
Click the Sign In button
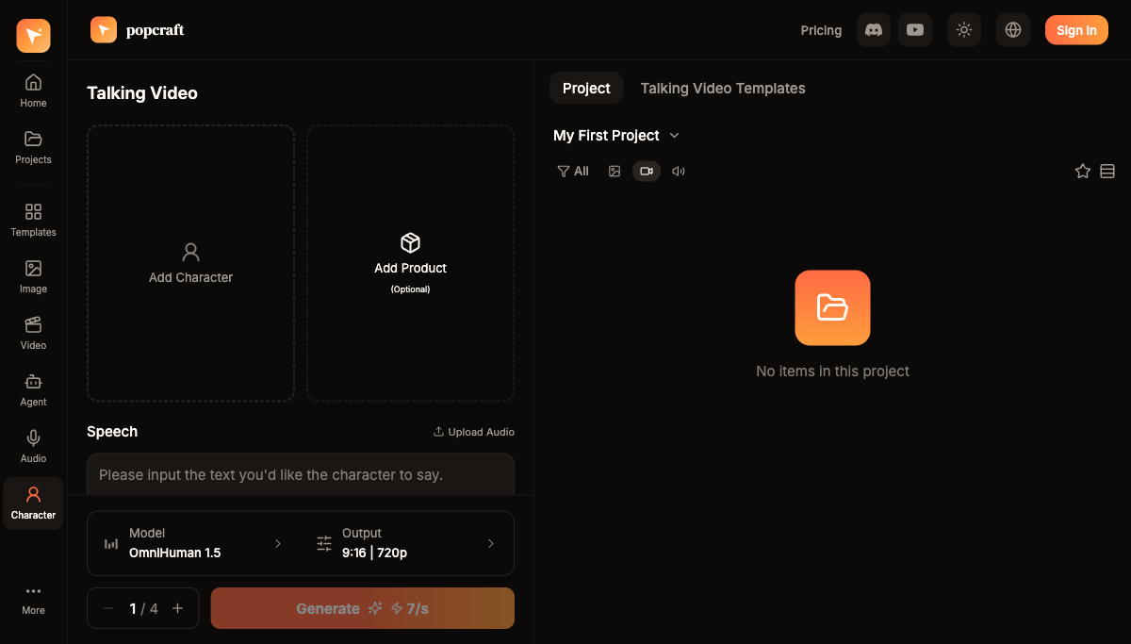tap(1075, 30)
